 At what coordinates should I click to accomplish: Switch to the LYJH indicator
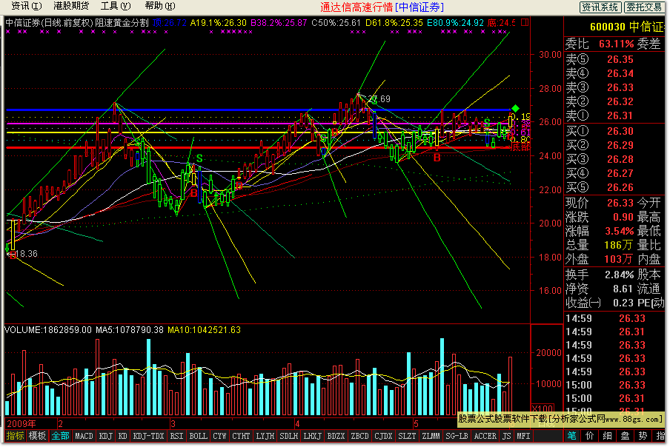(265, 436)
